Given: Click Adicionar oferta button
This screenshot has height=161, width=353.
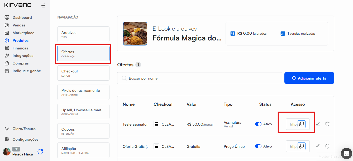Looking at the screenshot, I should (309, 78).
